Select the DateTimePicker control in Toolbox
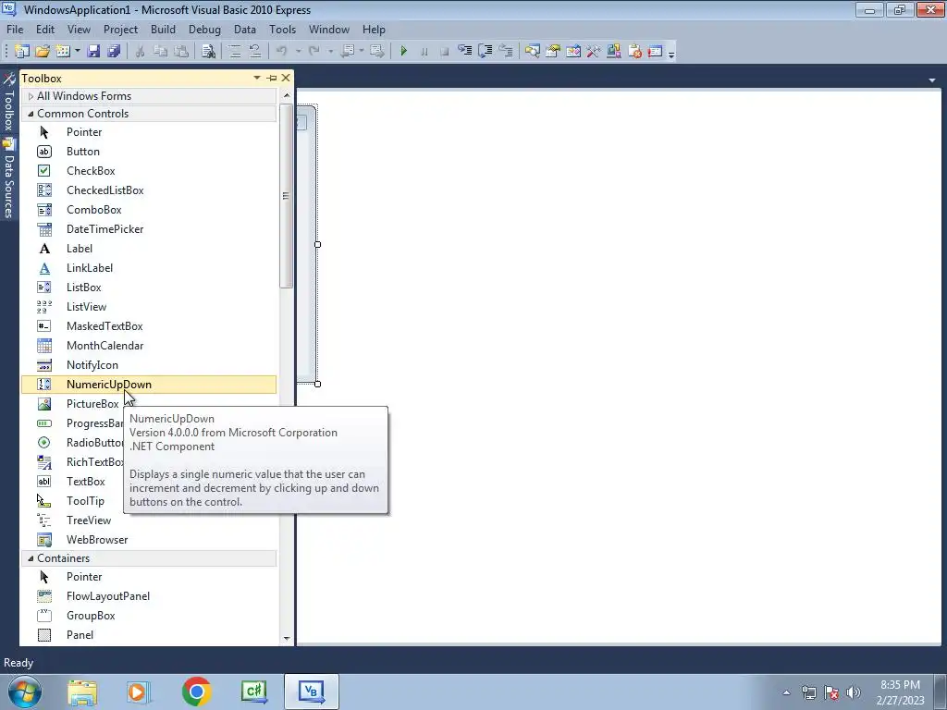The width and height of the screenshot is (947, 710). [x=149, y=229]
